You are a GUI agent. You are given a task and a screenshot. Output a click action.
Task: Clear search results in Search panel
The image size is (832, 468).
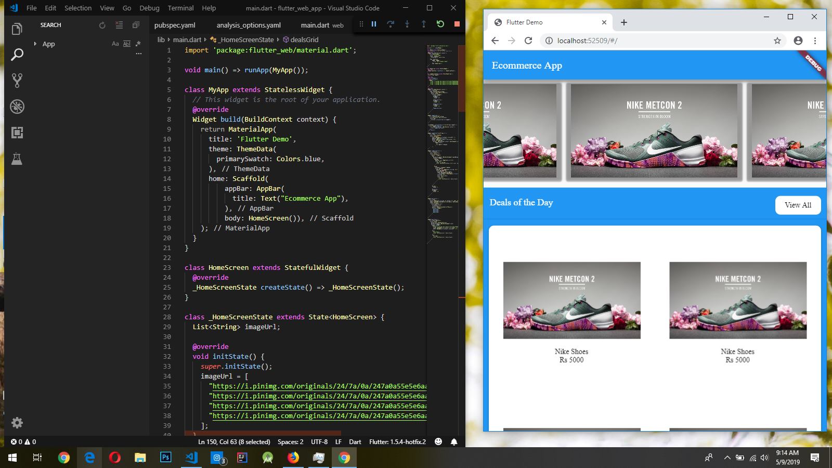[119, 25]
